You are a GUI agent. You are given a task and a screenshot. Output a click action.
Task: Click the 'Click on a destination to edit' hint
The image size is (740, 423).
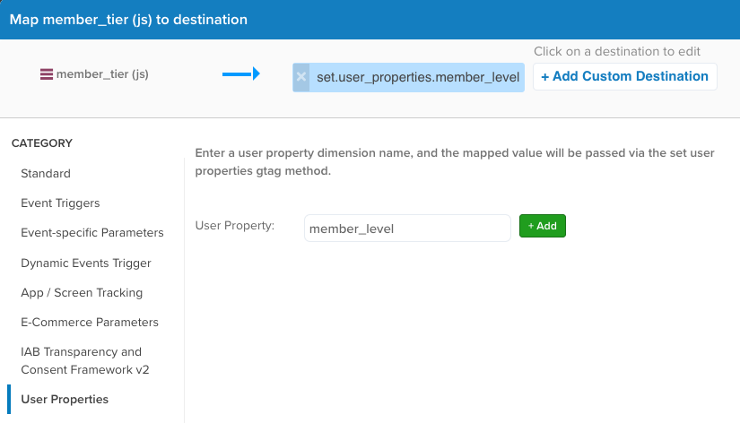tap(617, 52)
